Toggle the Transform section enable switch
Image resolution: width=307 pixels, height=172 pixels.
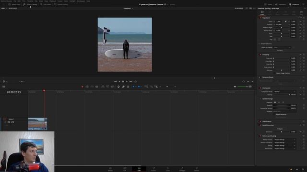pyautogui.click(x=260, y=18)
